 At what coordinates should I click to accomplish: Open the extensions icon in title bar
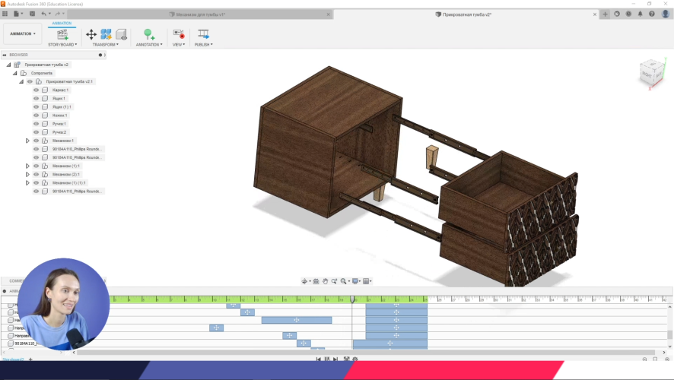617,14
